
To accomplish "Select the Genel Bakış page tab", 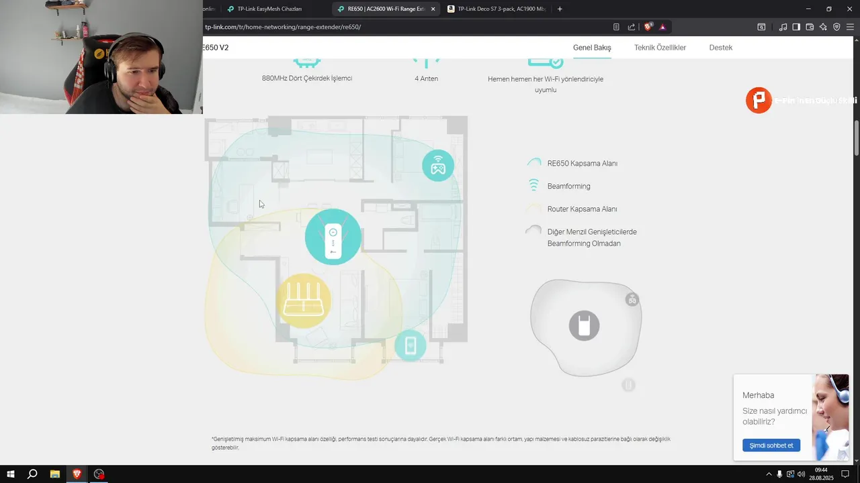I will 592,48.
